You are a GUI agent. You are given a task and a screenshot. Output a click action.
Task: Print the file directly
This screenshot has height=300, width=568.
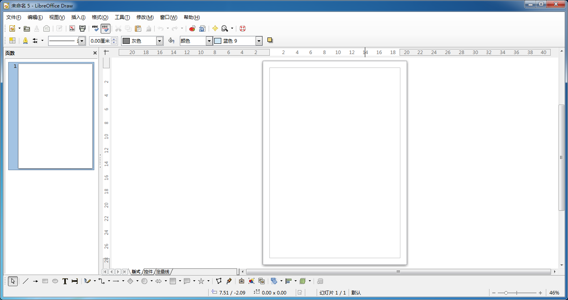pos(82,28)
